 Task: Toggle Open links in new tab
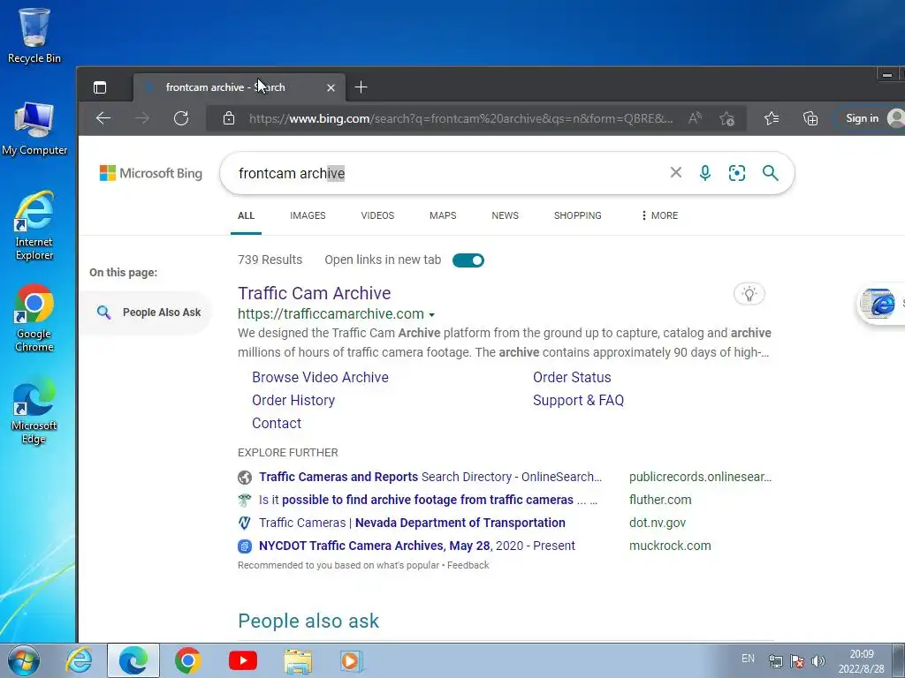click(x=468, y=260)
